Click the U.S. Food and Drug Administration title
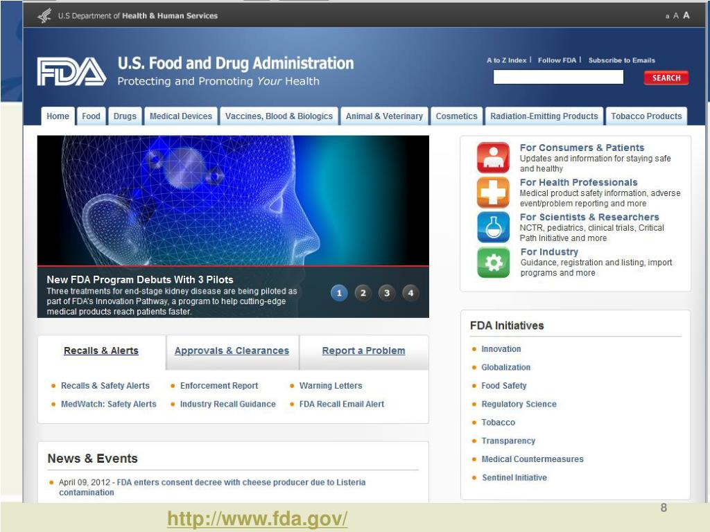This screenshot has height=532, width=710. pyautogui.click(x=236, y=63)
